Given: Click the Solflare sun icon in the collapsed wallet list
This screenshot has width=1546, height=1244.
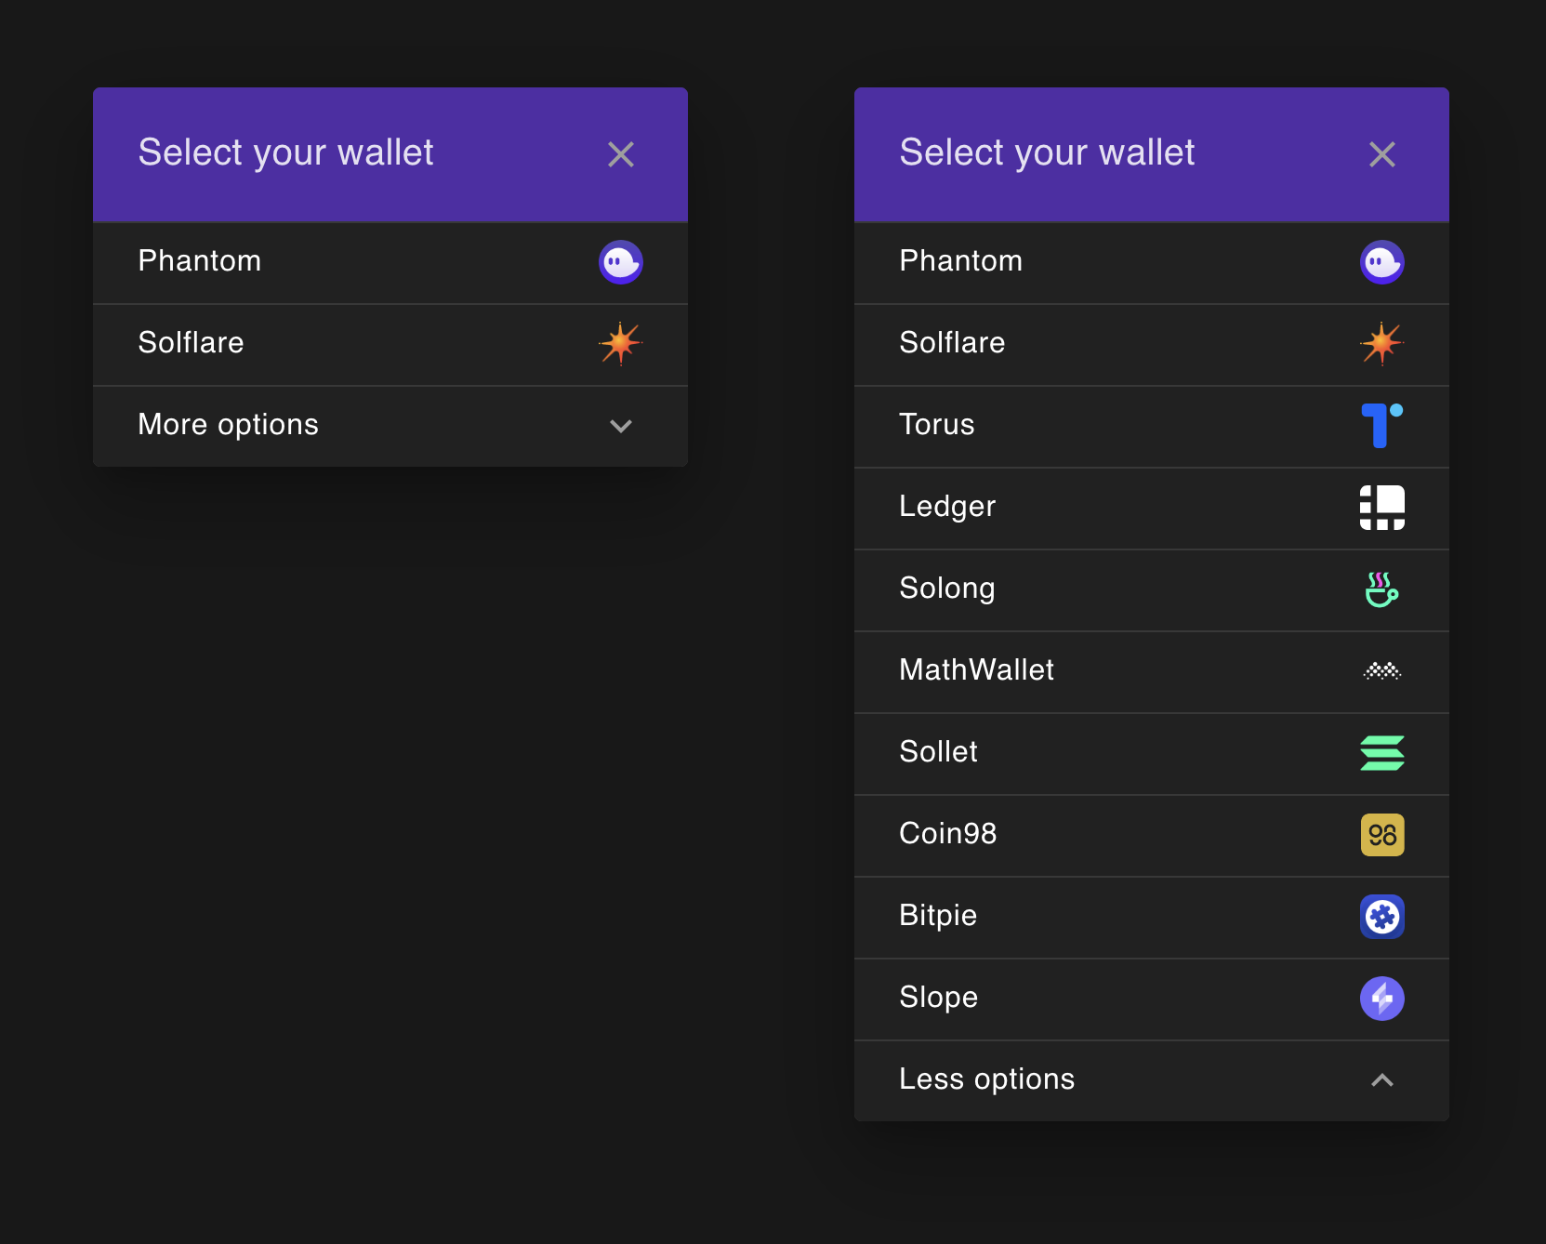Looking at the screenshot, I should [621, 344].
